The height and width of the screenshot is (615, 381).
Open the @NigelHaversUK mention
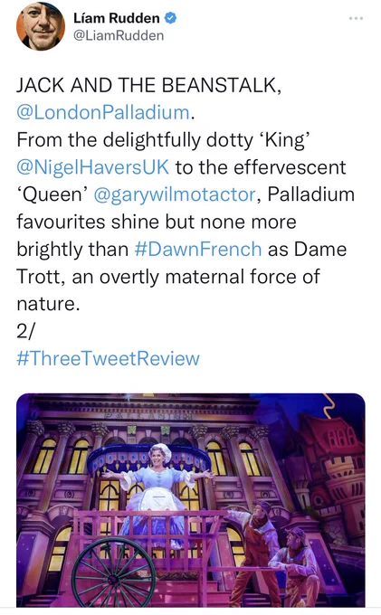92,167
